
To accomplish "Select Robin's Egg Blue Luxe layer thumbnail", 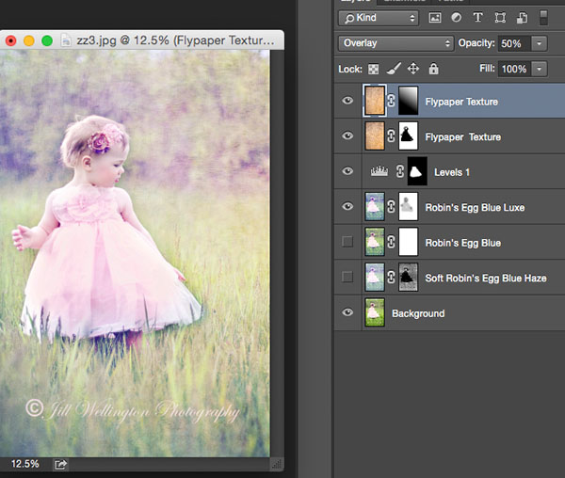I will pos(375,206).
